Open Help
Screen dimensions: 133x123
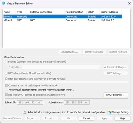(122, 118)
